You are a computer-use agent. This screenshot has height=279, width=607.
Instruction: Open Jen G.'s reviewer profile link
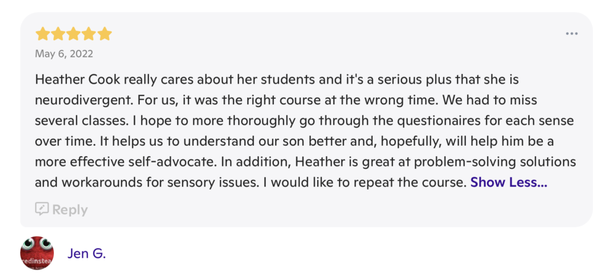pyautogui.click(x=87, y=254)
